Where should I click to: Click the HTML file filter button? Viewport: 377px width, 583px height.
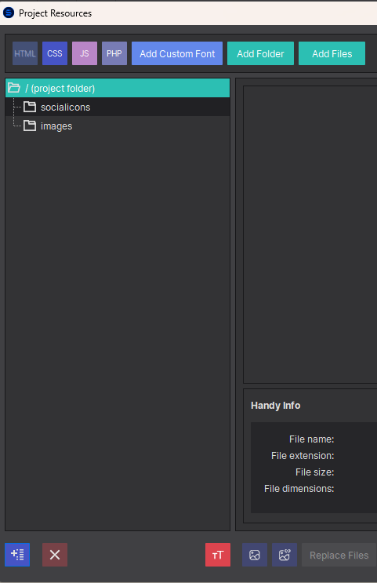coord(25,53)
